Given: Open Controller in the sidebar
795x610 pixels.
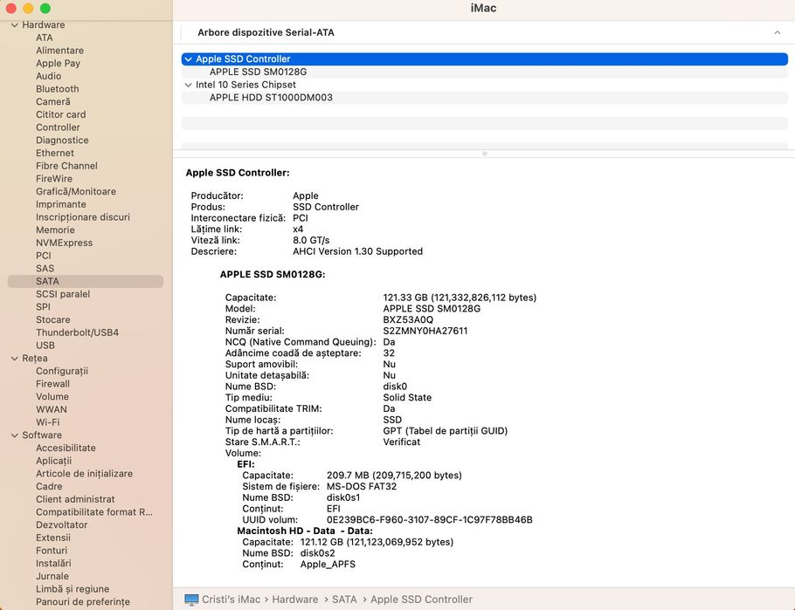Looking at the screenshot, I should click(58, 127).
